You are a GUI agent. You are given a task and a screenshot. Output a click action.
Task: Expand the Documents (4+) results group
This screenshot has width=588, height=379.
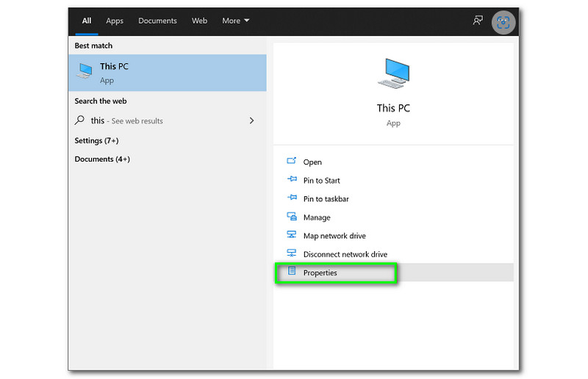click(102, 159)
